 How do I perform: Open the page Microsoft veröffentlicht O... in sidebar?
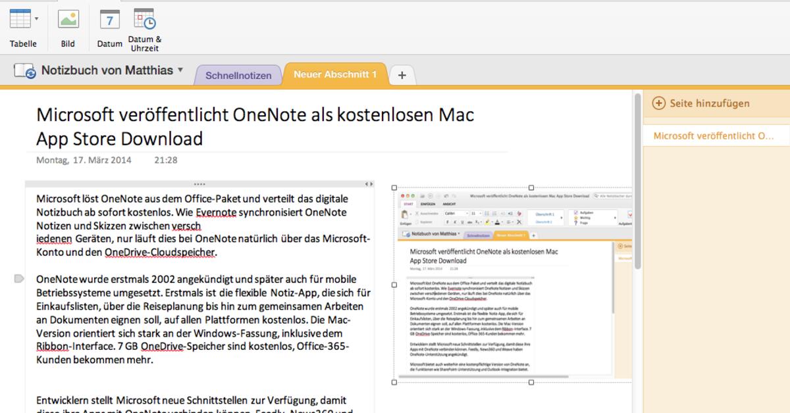pos(713,135)
